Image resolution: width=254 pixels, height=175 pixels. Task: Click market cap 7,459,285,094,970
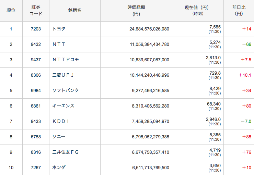[x=150, y=121]
